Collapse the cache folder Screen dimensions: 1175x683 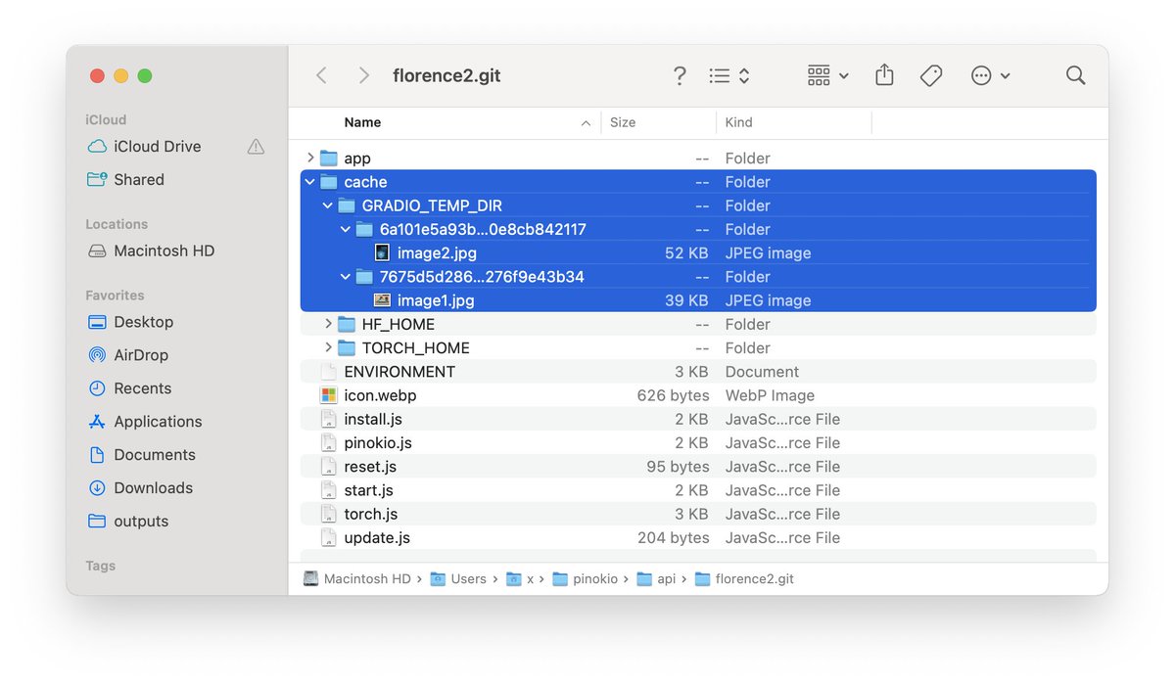tap(310, 181)
